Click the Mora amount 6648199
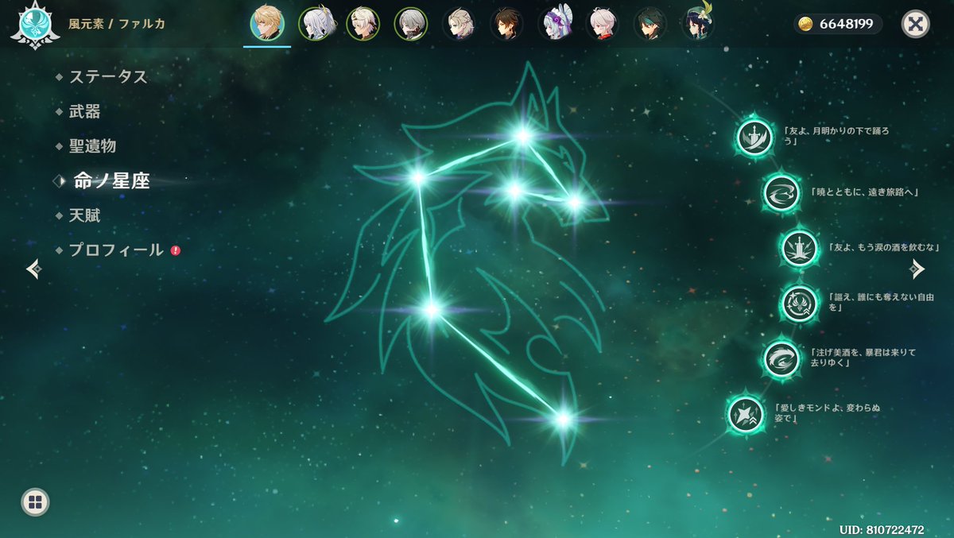Screen dimensions: 954x538 [x=846, y=25]
